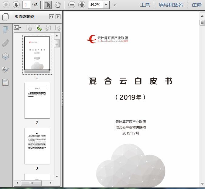Click the 混合云产业推进联盟 text line
Image resolution: width=205 pixels, height=189 pixels.
coord(131,128)
